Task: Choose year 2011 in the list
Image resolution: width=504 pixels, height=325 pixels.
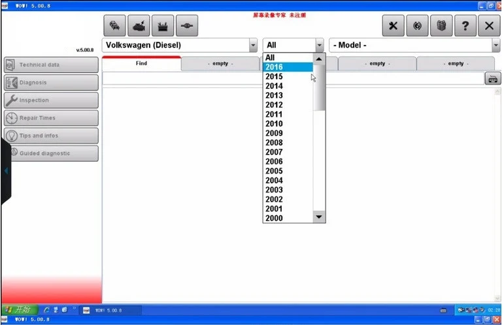Action: pos(288,114)
